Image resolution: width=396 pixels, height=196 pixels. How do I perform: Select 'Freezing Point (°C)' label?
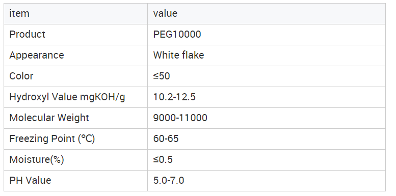[x=52, y=139]
